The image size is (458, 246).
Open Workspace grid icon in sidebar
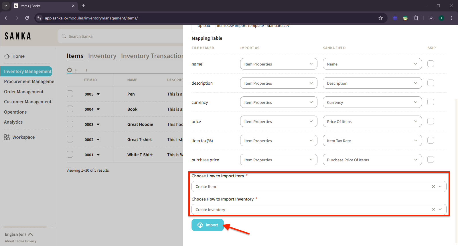click(7, 137)
